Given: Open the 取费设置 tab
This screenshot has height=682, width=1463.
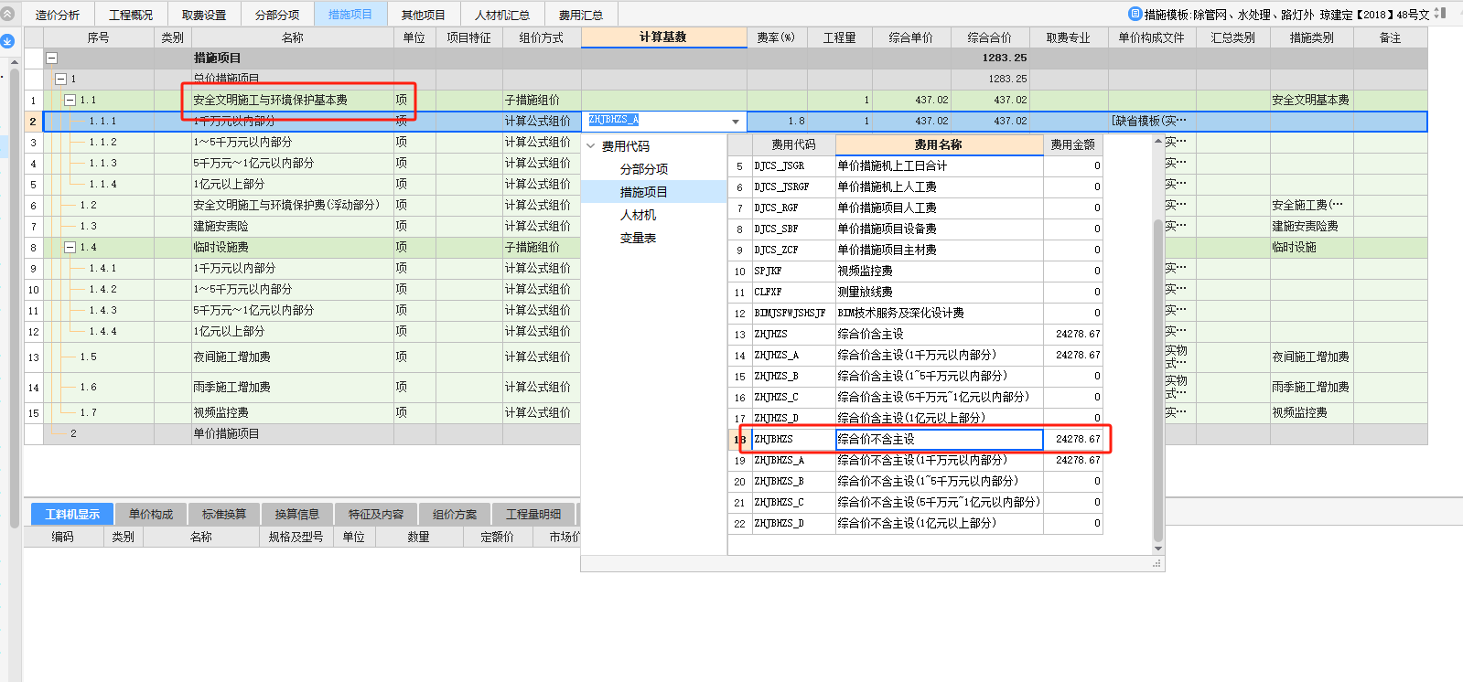Looking at the screenshot, I should 204,15.
